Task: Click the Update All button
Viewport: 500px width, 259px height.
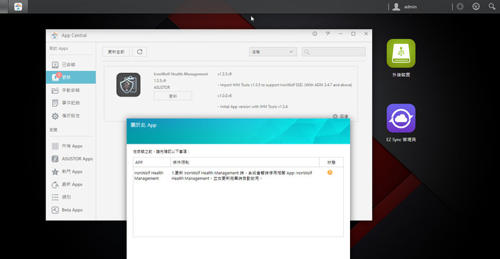Action: click(116, 51)
